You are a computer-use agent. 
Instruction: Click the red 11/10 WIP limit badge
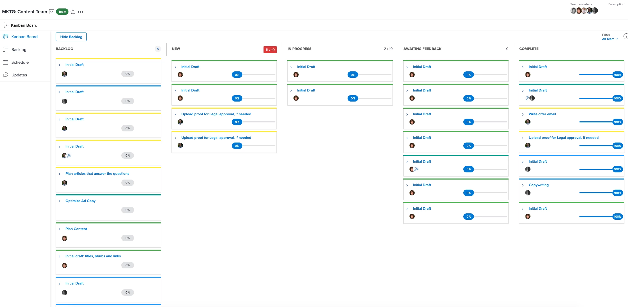point(270,50)
